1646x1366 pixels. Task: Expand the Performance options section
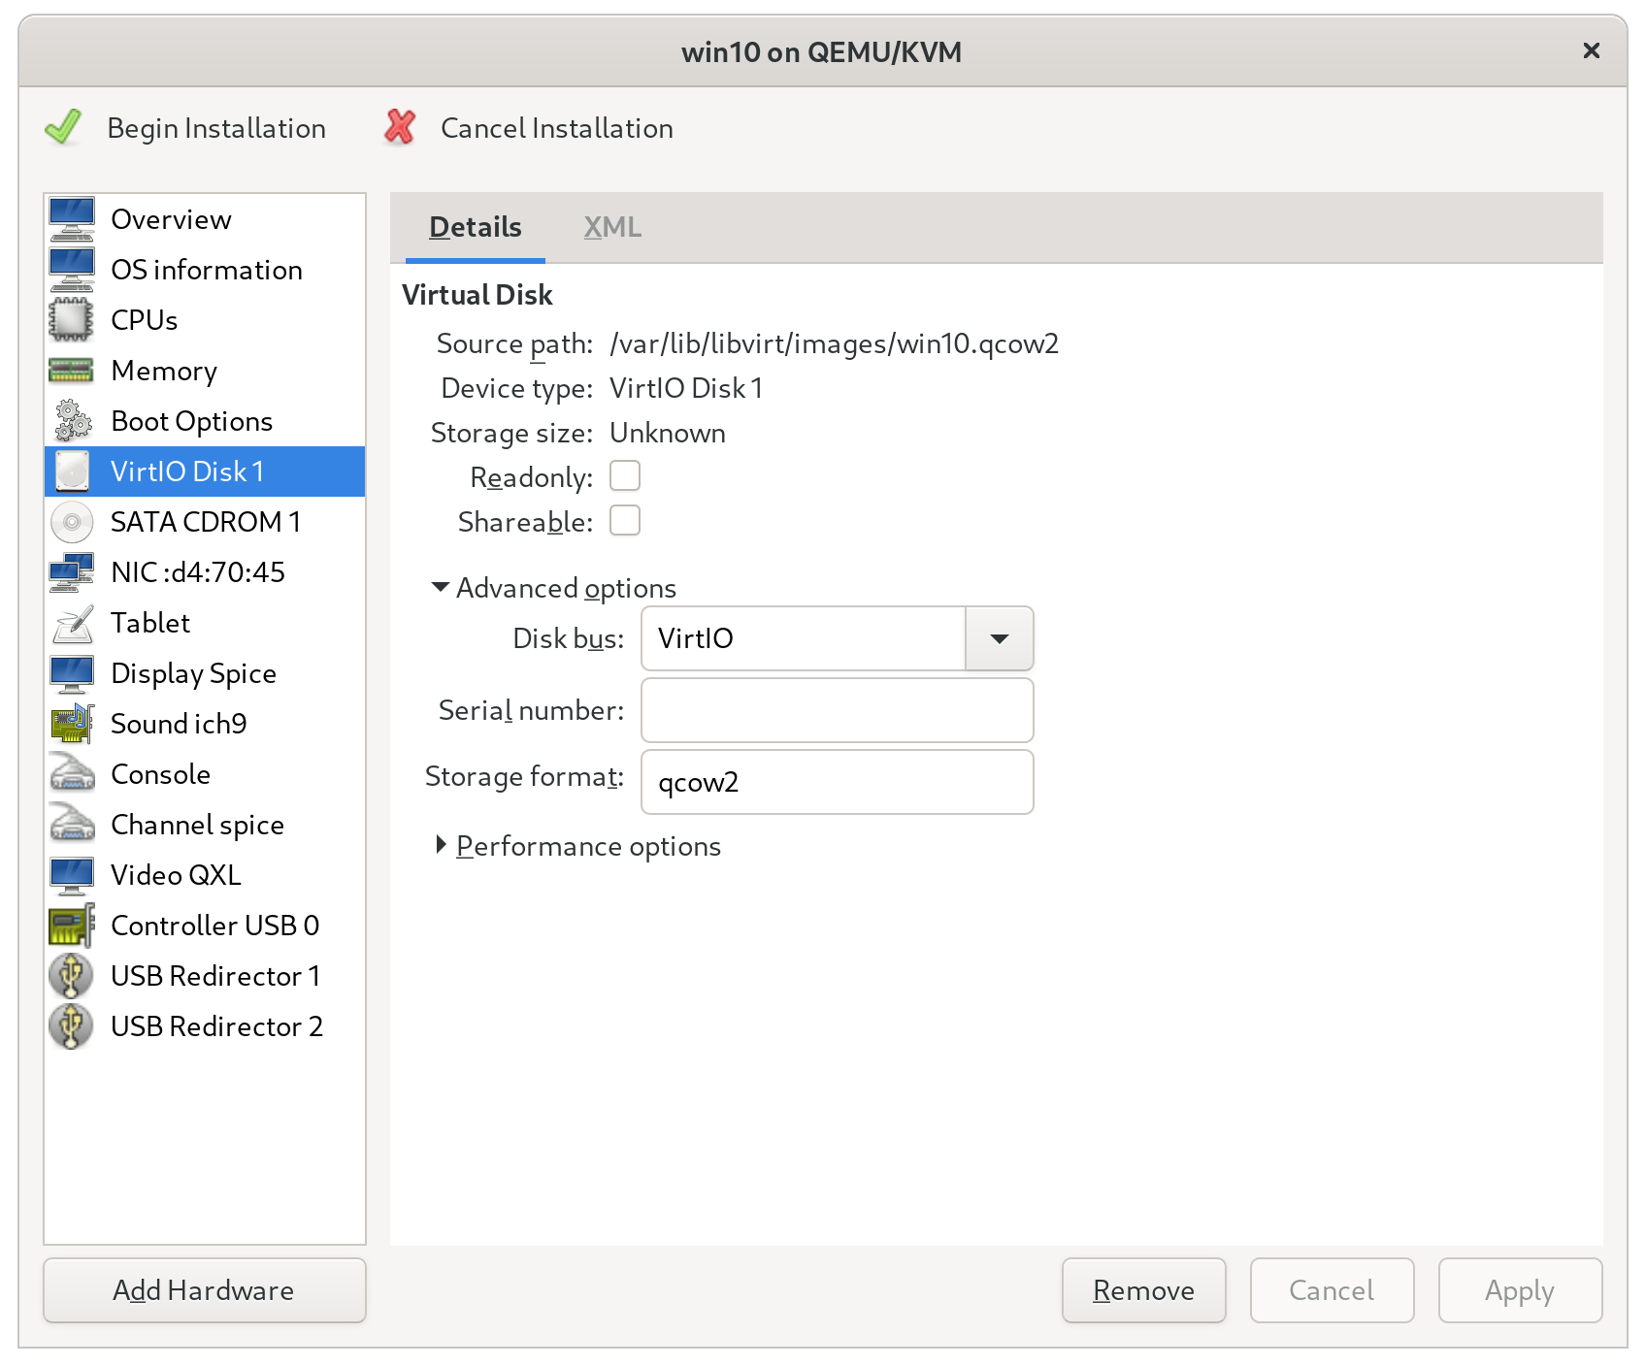(x=441, y=846)
